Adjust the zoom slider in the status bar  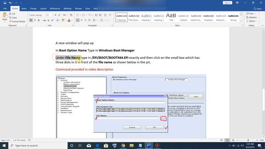248,140
